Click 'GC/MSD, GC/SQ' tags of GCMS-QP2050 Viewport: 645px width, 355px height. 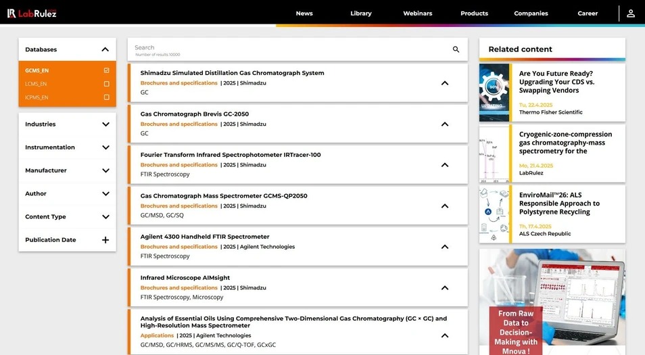[x=162, y=215]
